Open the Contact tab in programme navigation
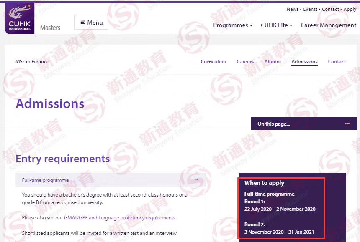 pos(337,62)
